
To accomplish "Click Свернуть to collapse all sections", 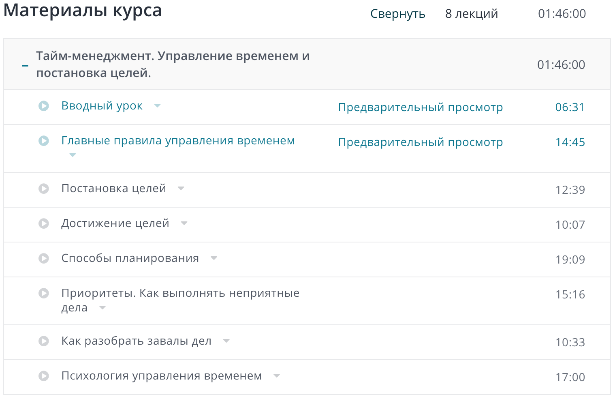I will (397, 14).
